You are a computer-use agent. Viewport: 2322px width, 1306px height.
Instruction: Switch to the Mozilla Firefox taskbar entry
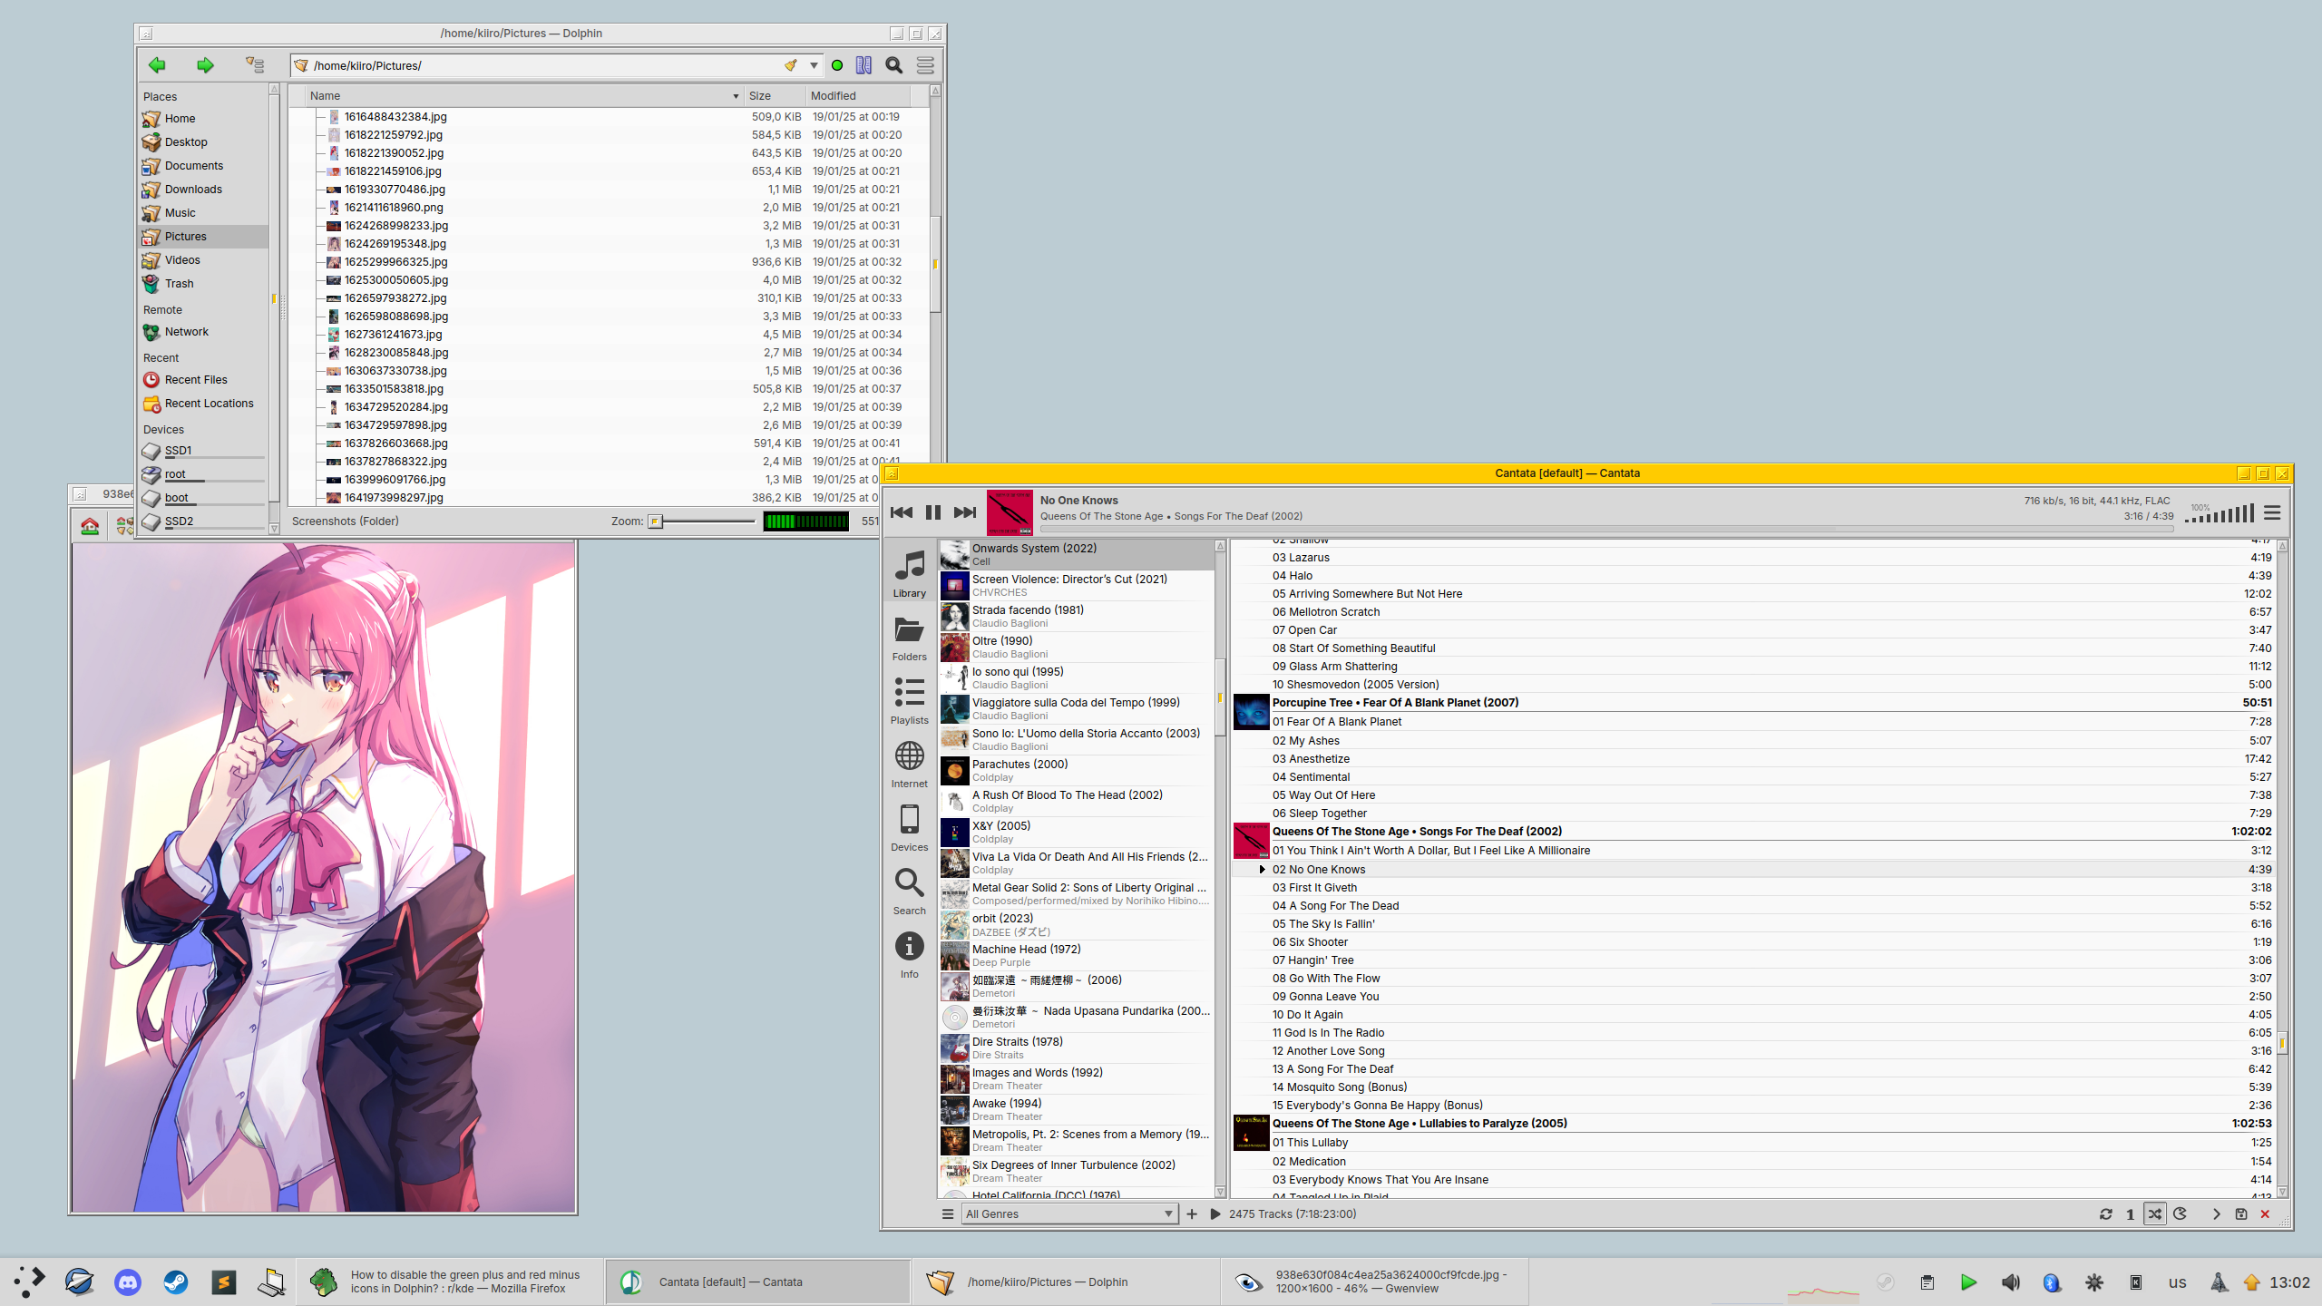pos(451,1282)
